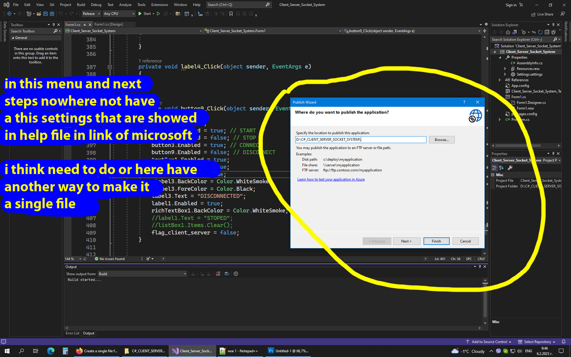Collapse label4_Click method outline box

click(110, 67)
